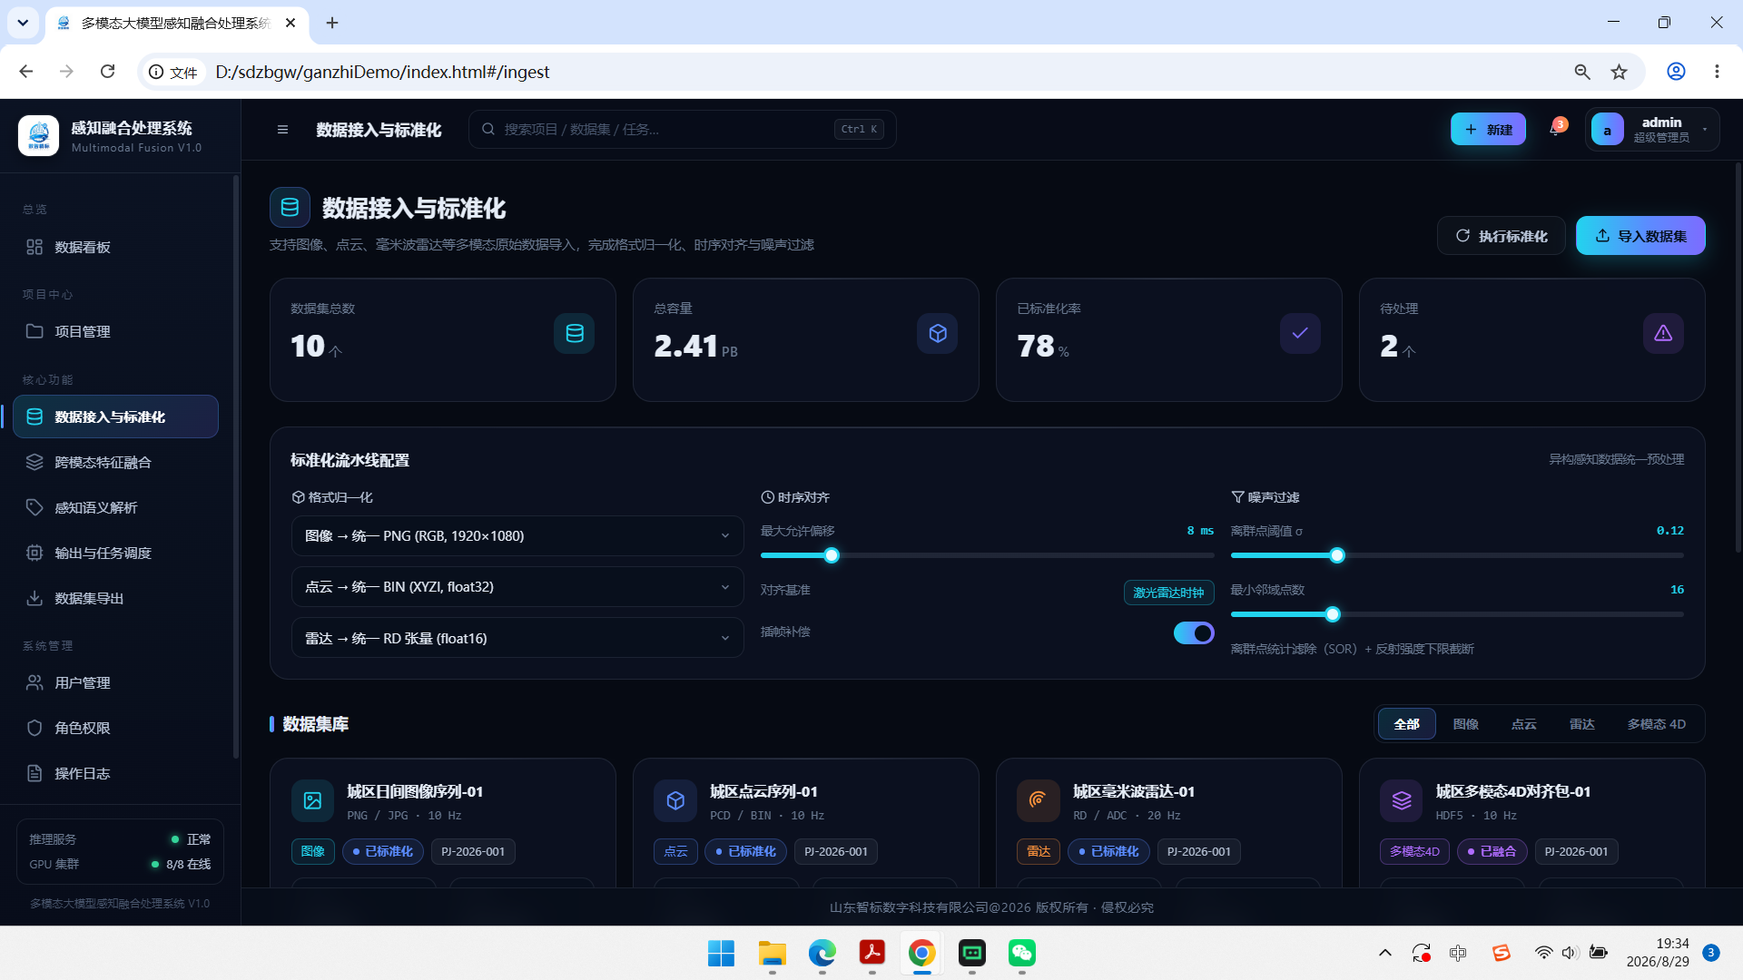1743x980 pixels.
Task: Click the system logo in sidebar header
Action: tap(38, 135)
